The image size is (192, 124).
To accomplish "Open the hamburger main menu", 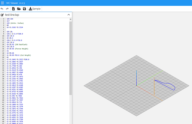I will click(2, 3).
